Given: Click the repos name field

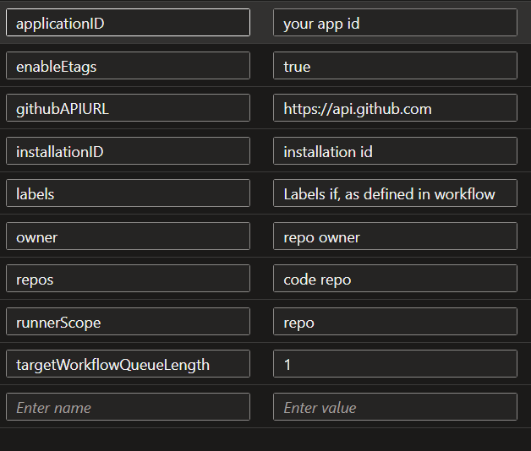Looking at the screenshot, I should click(x=128, y=279).
